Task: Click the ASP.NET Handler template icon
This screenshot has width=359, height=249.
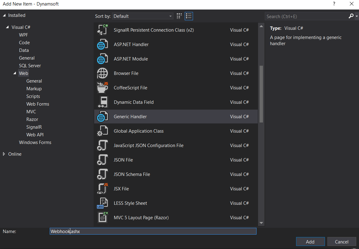Action: pos(102,45)
